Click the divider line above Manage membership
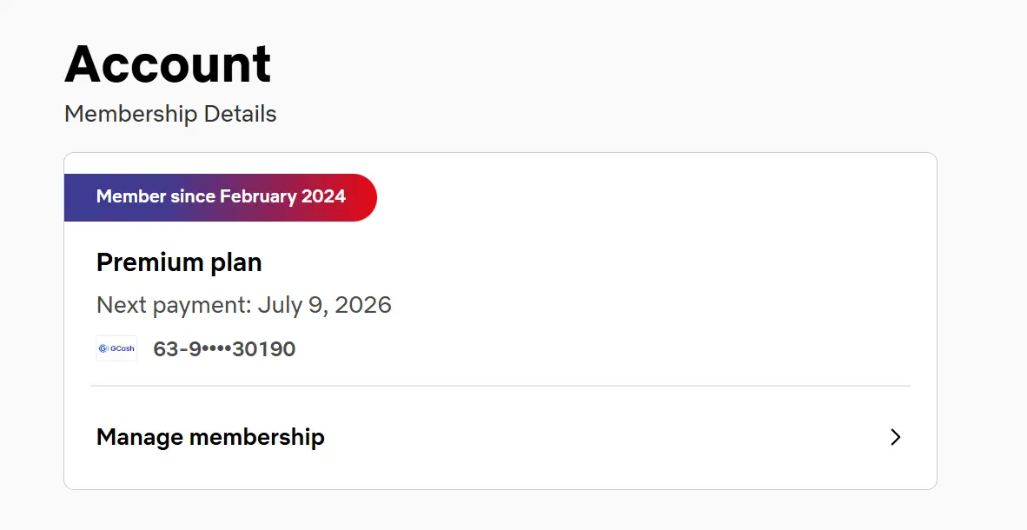This screenshot has width=1027, height=530. point(500,386)
